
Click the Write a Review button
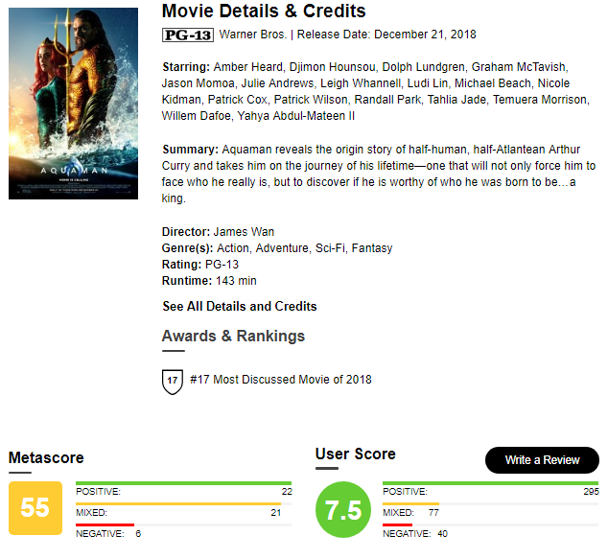tap(542, 460)
